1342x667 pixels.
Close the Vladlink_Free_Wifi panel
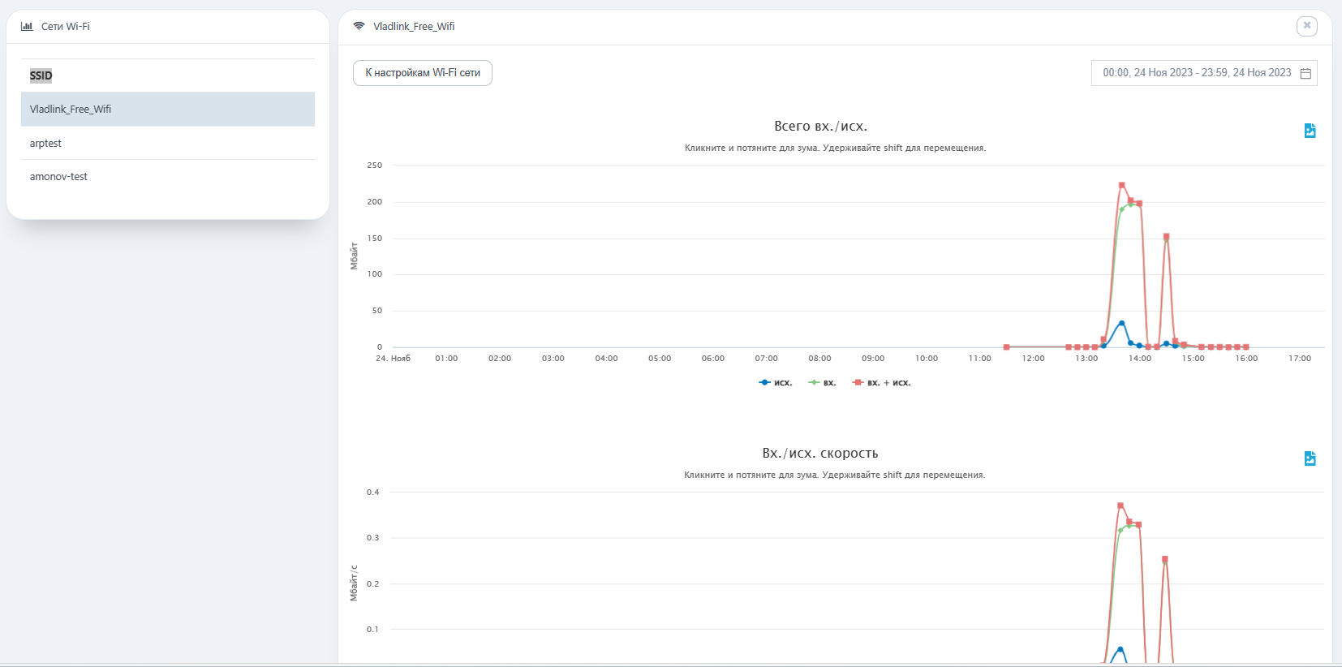[x=1306, y=26]
